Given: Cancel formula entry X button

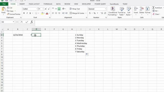Looking at the screenshot, I should (x=22, y=22).
